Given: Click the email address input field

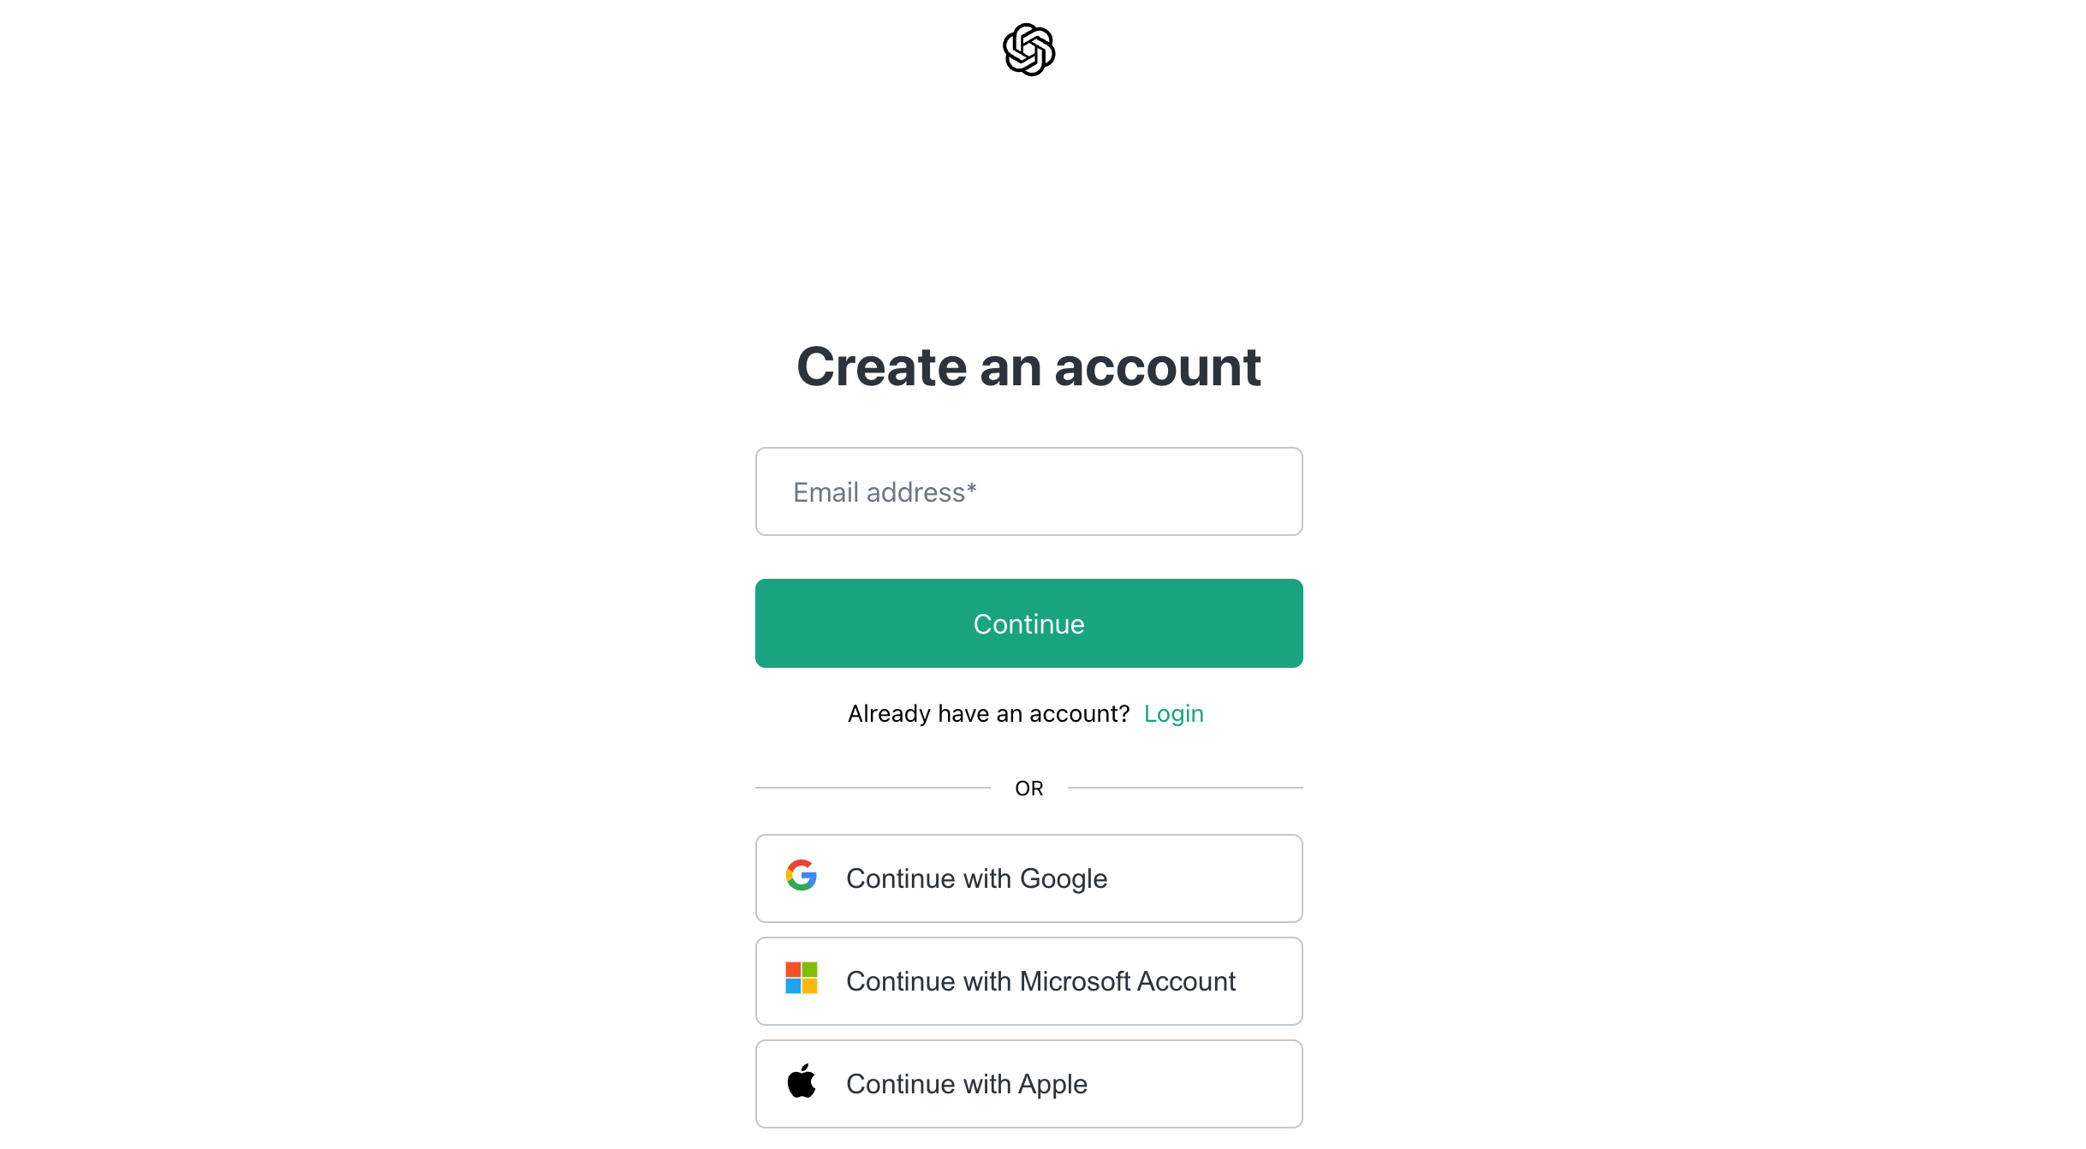Looking at the screenshot, I should click(1028, 491).
